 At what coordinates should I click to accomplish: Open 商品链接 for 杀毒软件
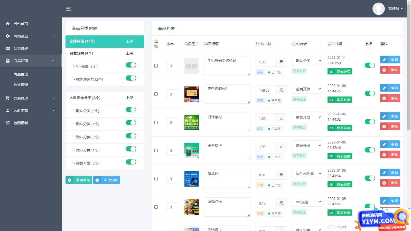point(340,156)
